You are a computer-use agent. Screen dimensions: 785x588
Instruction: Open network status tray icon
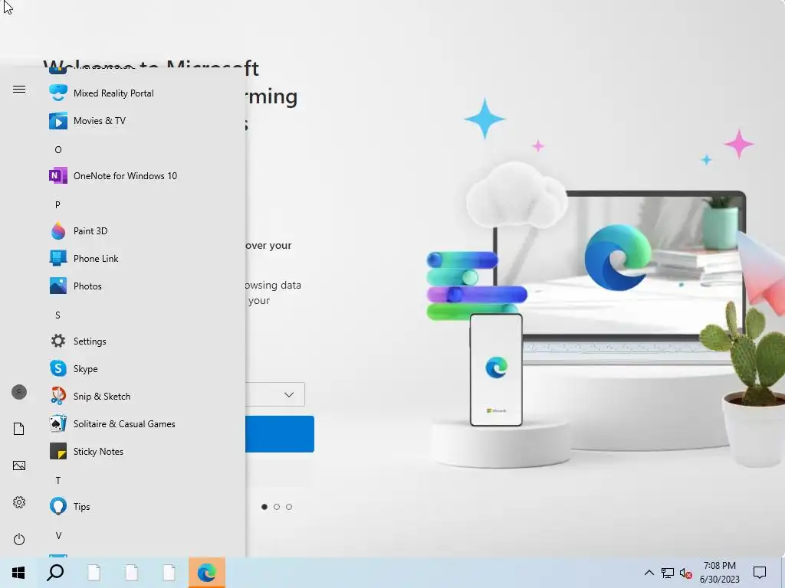[668, 573]
